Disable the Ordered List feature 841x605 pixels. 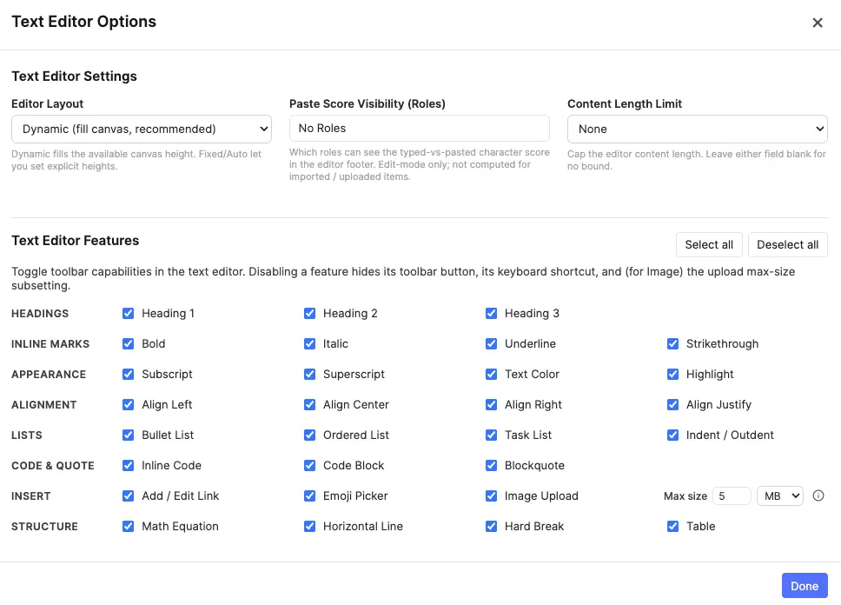[x=309, y=435]
